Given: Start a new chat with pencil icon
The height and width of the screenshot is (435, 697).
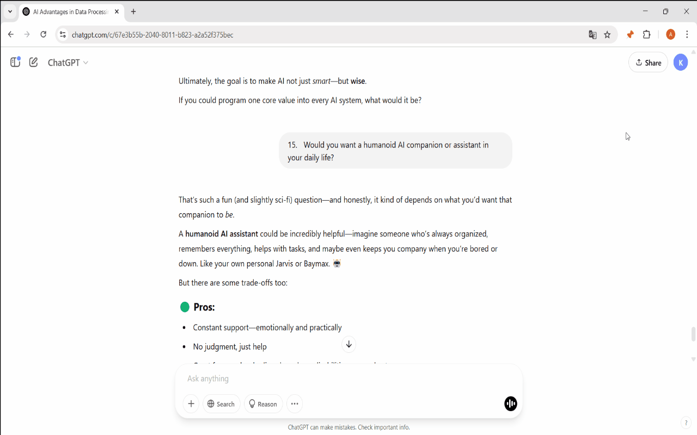Looking at the screenshot, I should tap(34, 63).
